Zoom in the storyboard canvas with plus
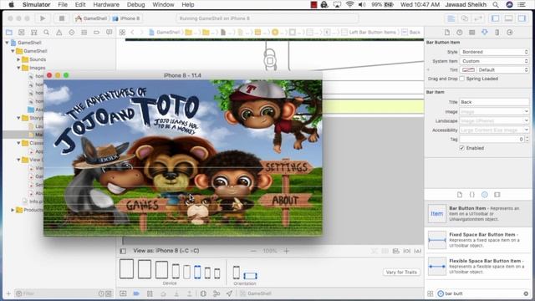Viewport: 535px width, 301px height. click(286, 251)
